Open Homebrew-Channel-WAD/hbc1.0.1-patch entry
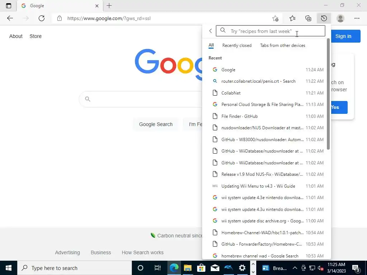 click(x=266, y=232)
